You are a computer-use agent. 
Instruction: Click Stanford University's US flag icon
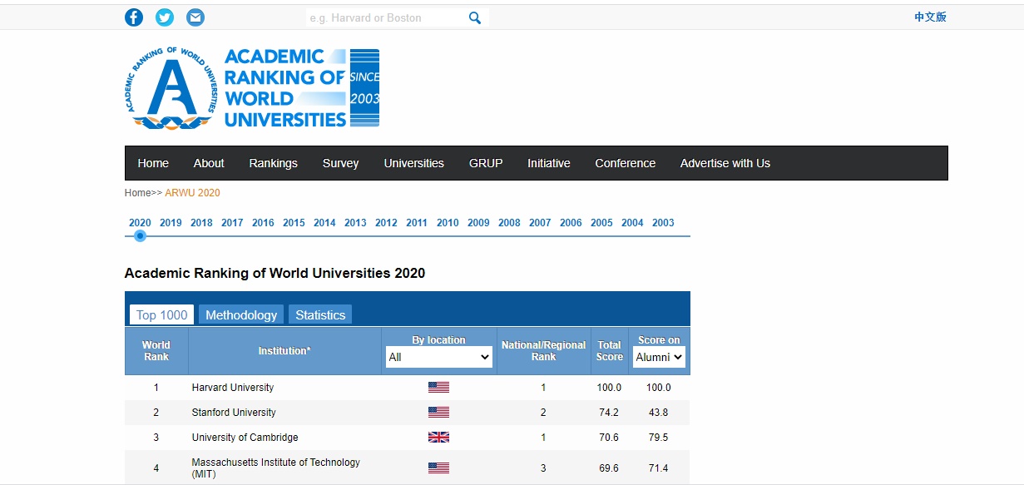438,413
